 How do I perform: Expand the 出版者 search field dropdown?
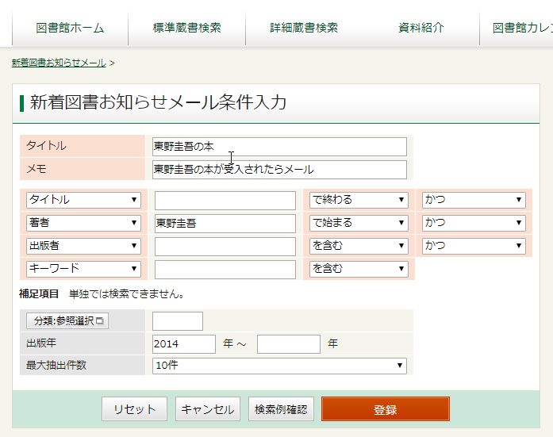coord(83,246)
